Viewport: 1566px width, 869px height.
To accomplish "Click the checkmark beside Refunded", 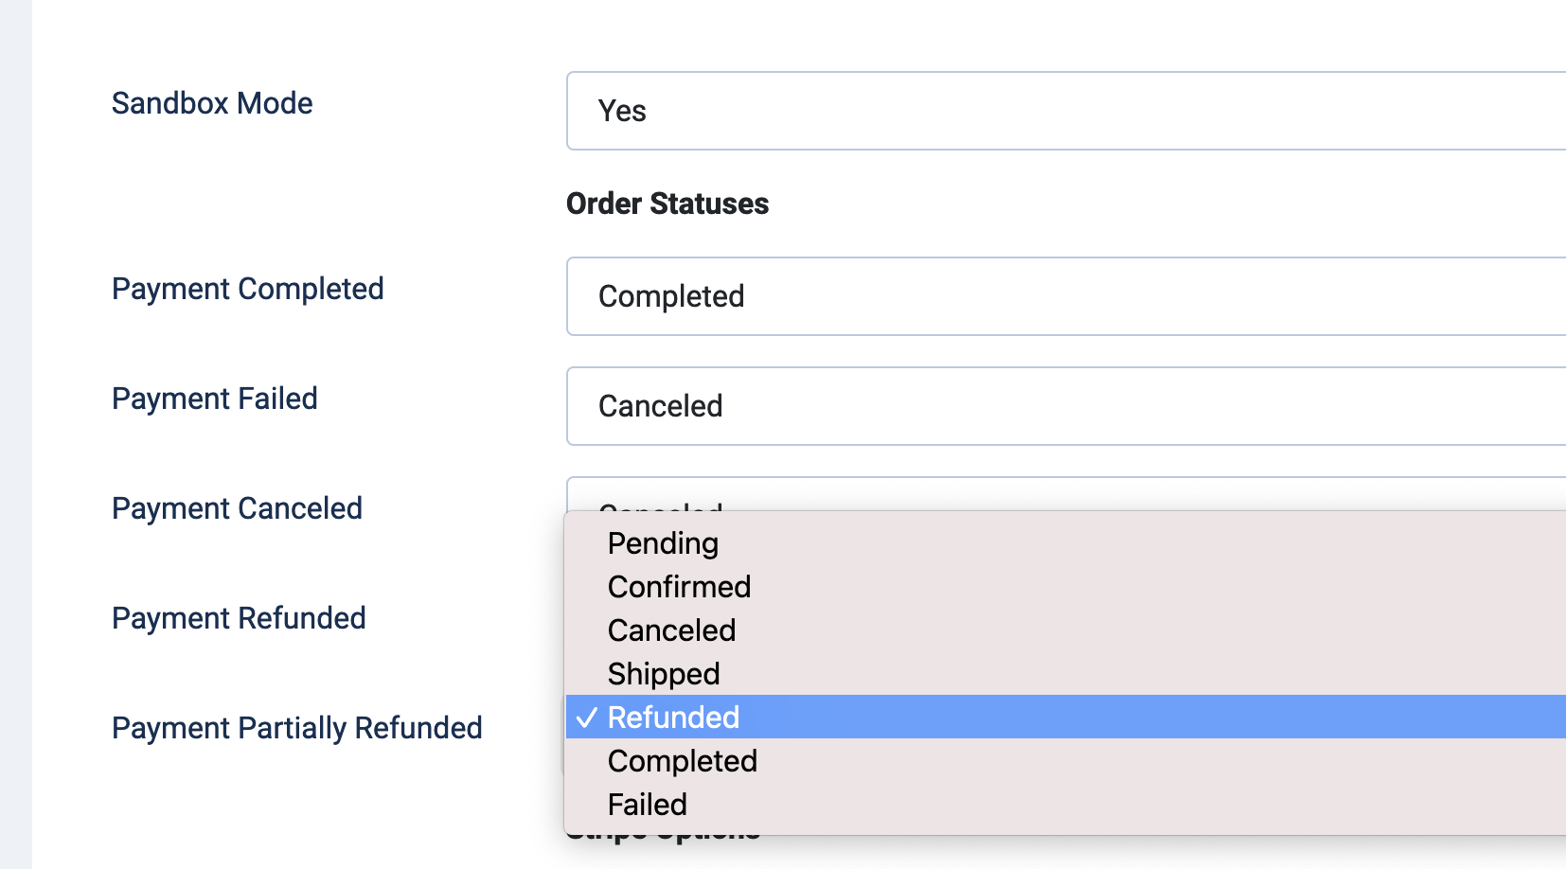I will 587,718.
